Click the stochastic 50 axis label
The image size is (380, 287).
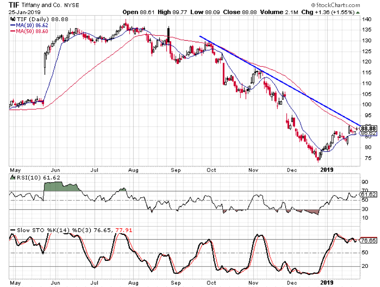[365, 253]
